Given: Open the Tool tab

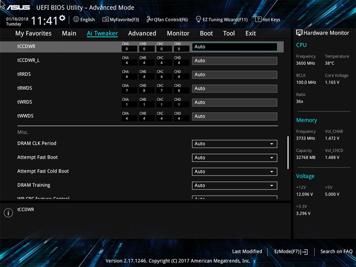Looking at the screenshot, I should 229,34.
